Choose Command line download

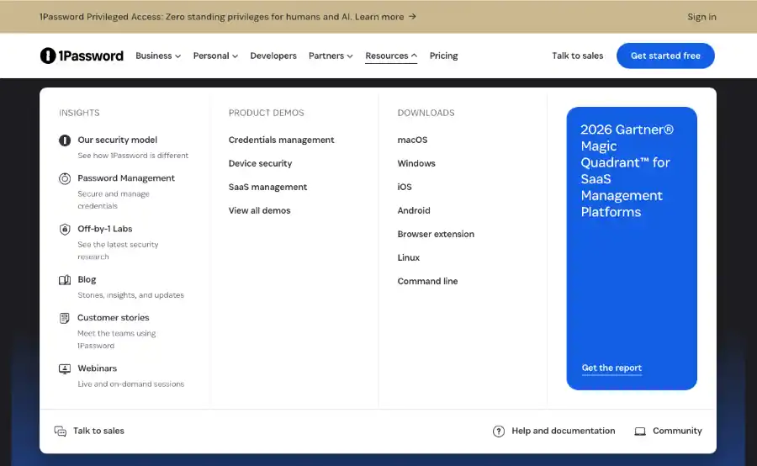pyautogui.click(x=428, y=282)
